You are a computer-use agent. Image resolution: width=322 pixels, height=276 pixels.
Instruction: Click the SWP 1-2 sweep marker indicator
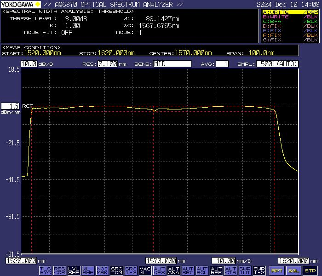pos(259,270)
